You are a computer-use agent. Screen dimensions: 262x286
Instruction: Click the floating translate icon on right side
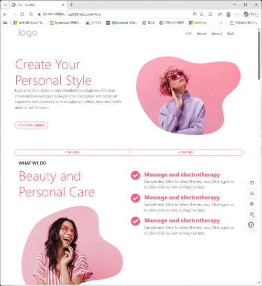point(252,193)
